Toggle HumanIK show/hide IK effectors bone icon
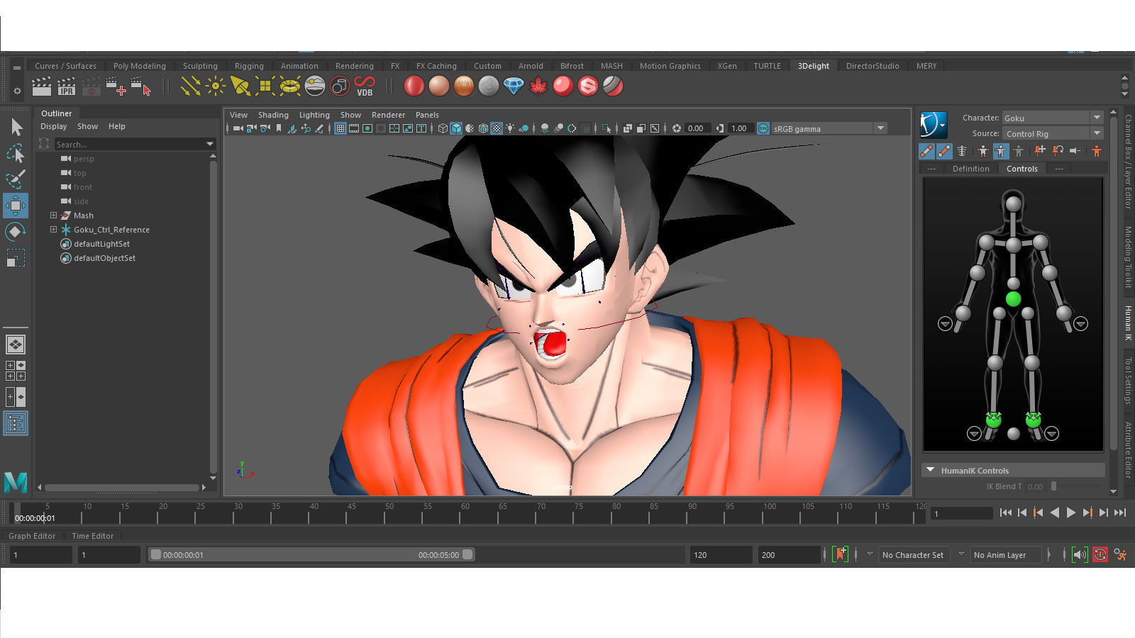 point(926,150)
